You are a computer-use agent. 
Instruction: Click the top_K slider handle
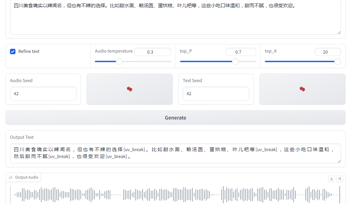point(337,61)
